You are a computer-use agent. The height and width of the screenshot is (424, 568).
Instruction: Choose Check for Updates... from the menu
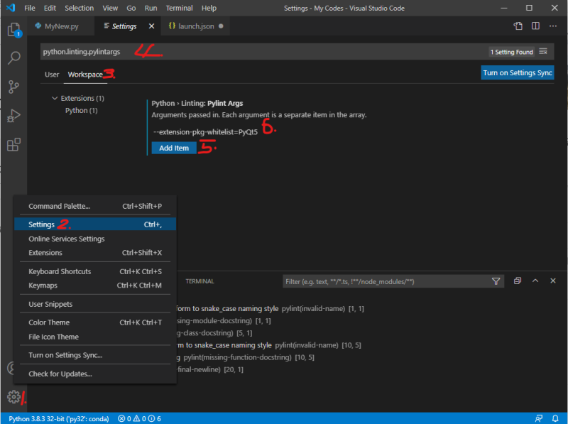95,374
